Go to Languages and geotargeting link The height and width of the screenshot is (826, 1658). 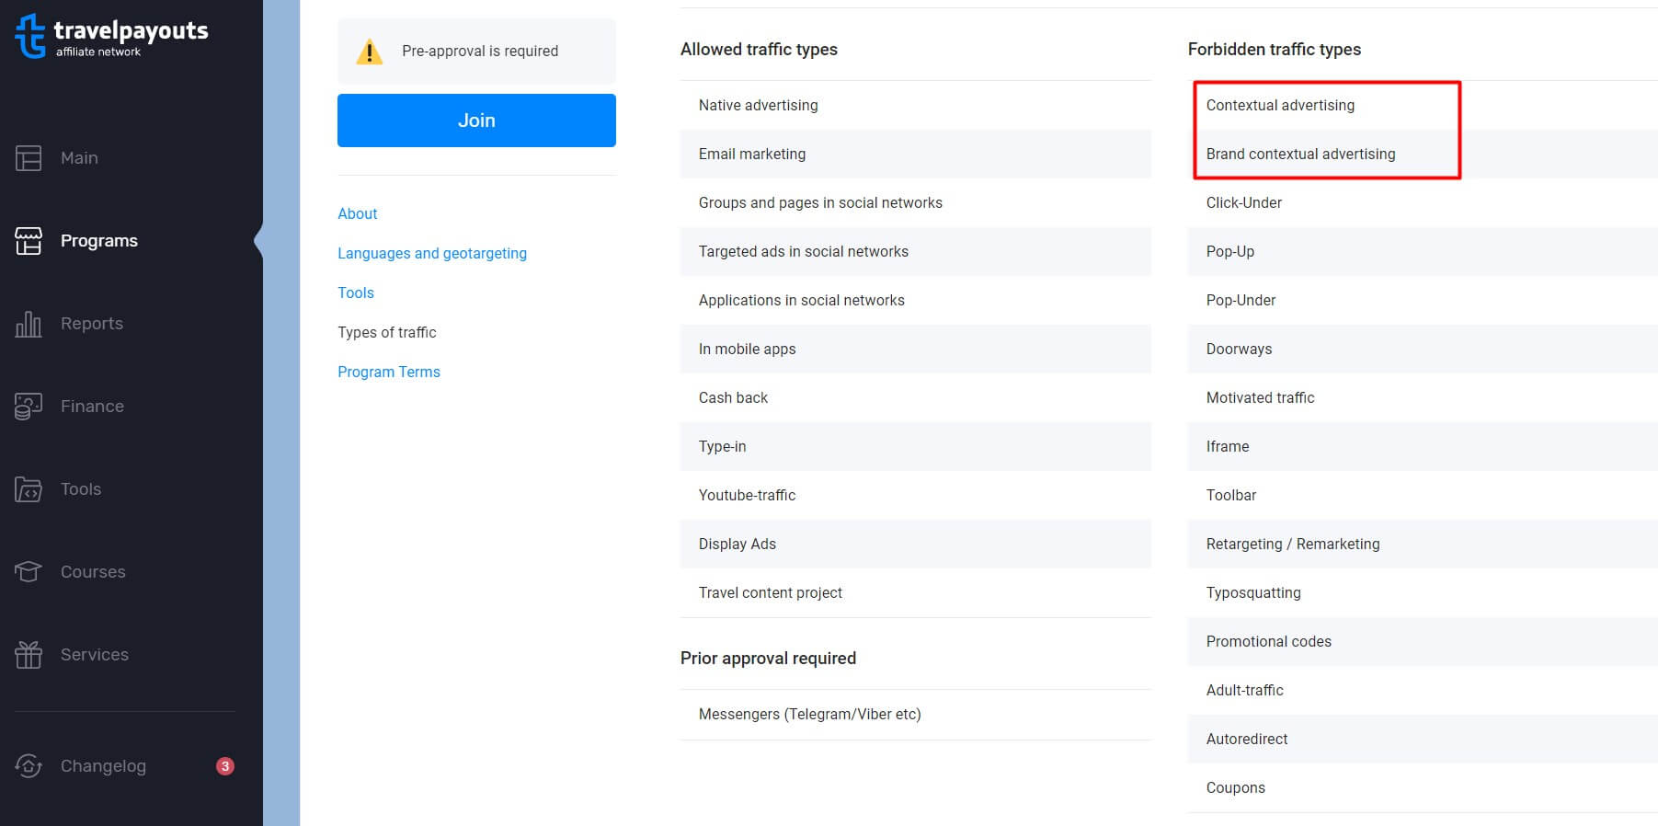432,253
